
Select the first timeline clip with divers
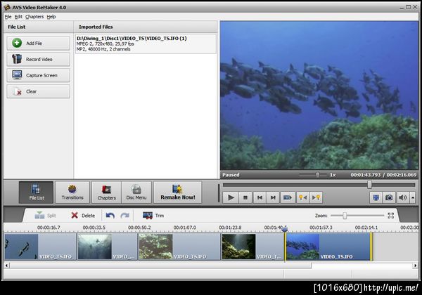click(40, 247)
